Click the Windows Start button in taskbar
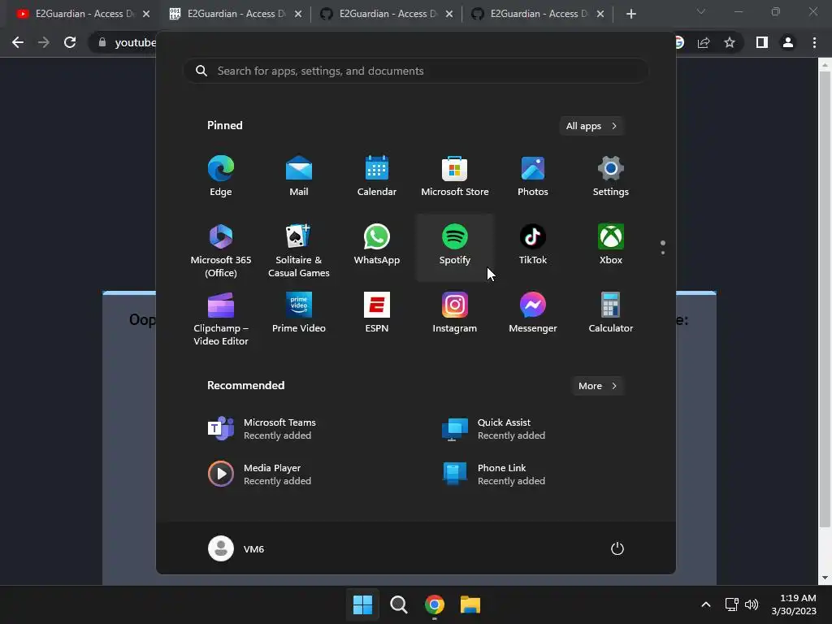The width and height of the screenshot is (832, 624). pos(363,604)
